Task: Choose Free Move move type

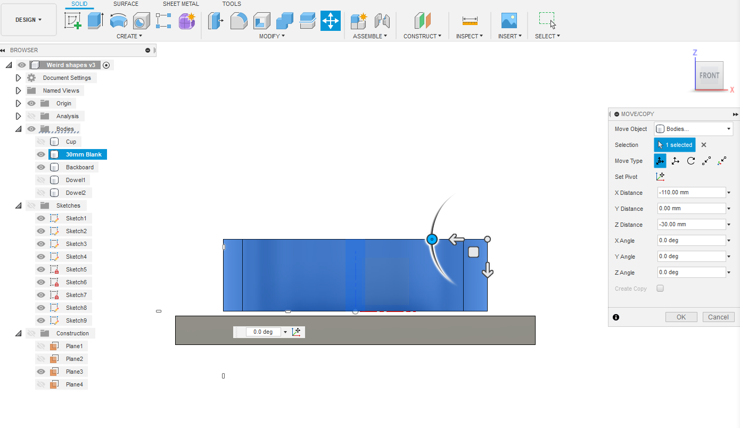Action: pos(660,161)
